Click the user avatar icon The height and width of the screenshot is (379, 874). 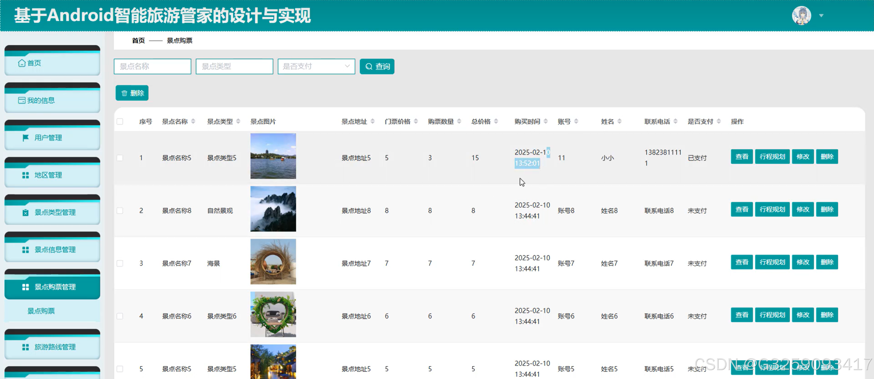coord(801,15)
